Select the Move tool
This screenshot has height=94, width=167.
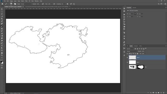pyautogui.click(x=2, y=9)
